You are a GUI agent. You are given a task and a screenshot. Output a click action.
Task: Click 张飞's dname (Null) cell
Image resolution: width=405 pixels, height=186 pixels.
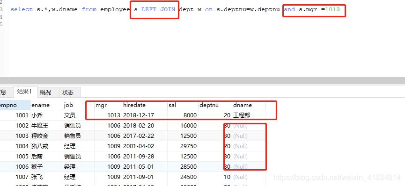[249, 177]
